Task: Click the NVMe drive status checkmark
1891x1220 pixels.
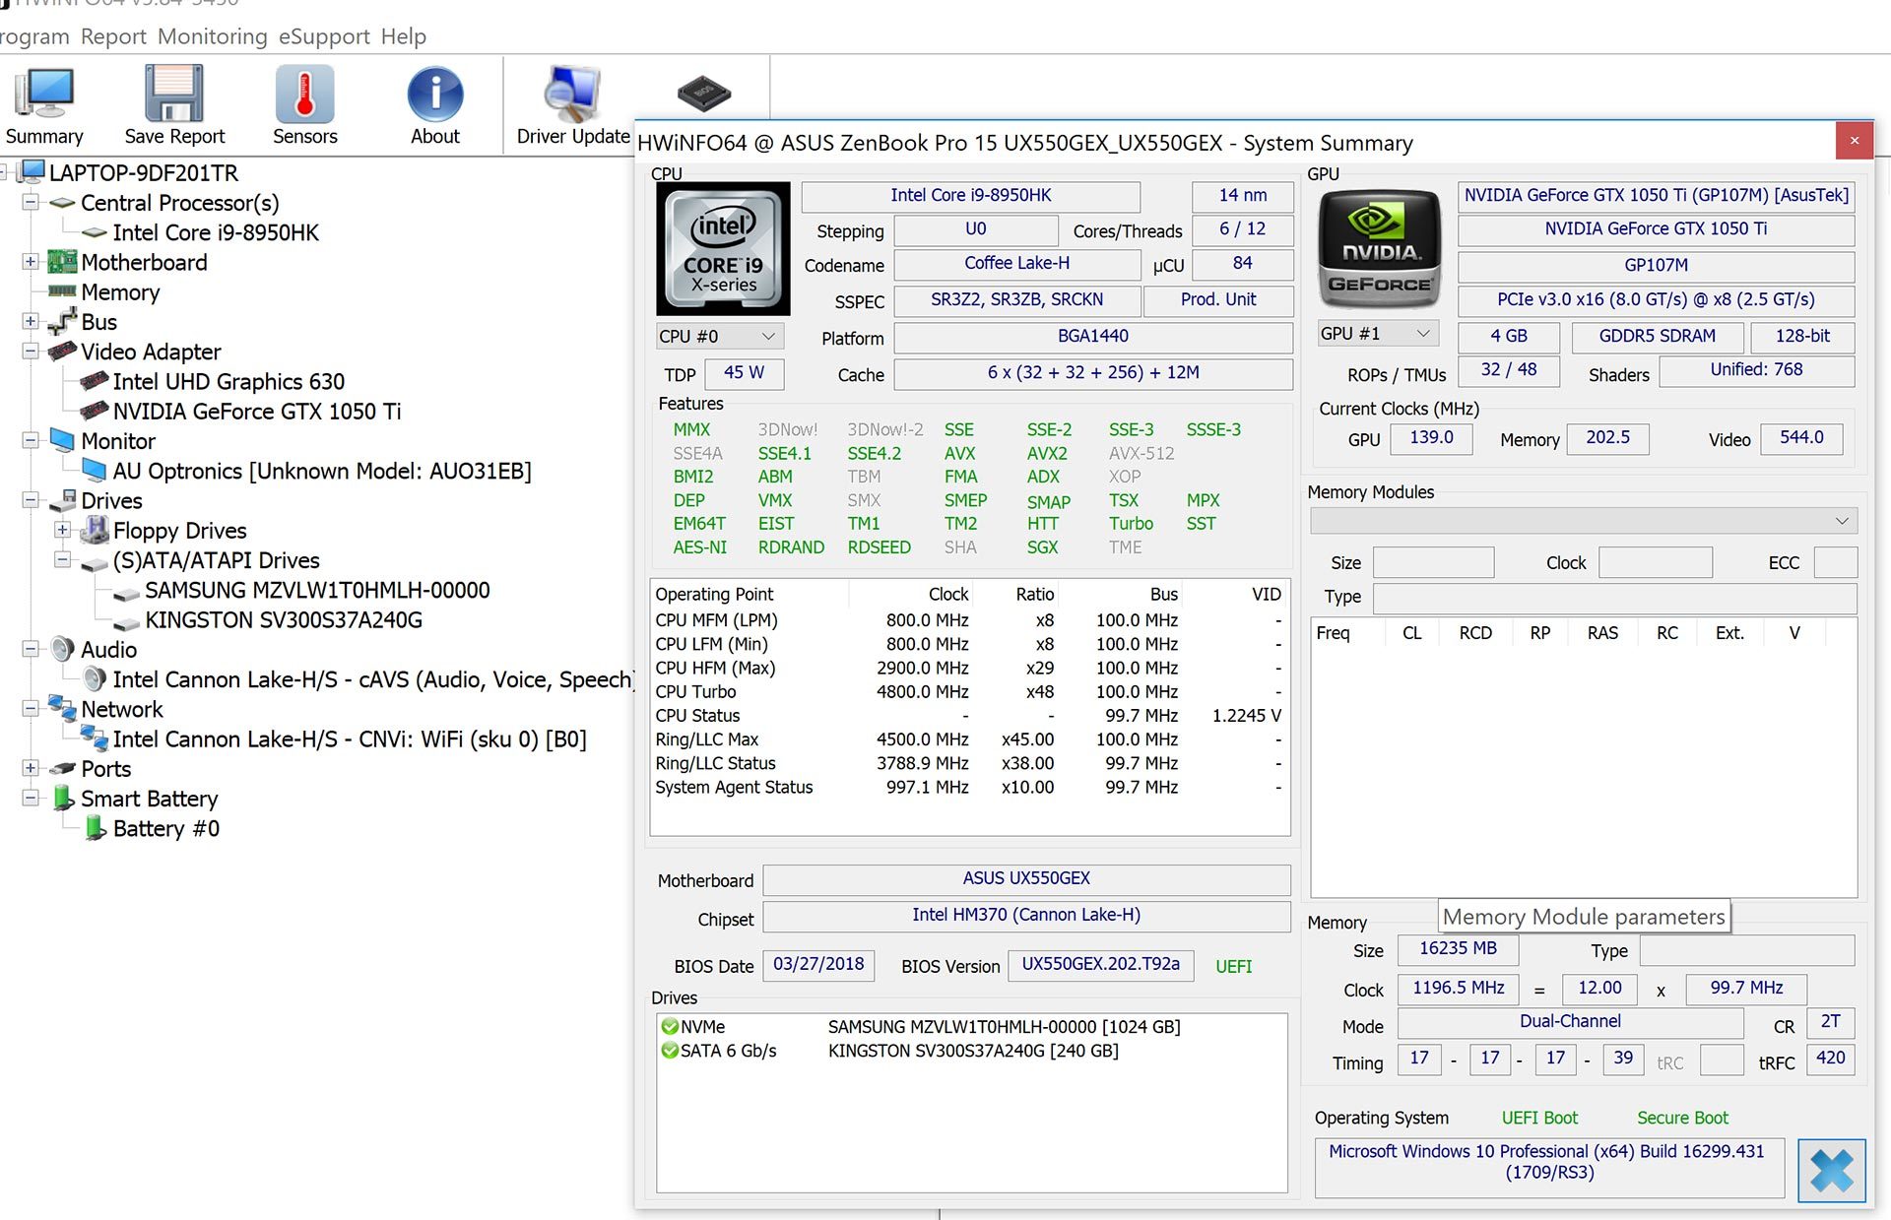Action: [670, 1027]
